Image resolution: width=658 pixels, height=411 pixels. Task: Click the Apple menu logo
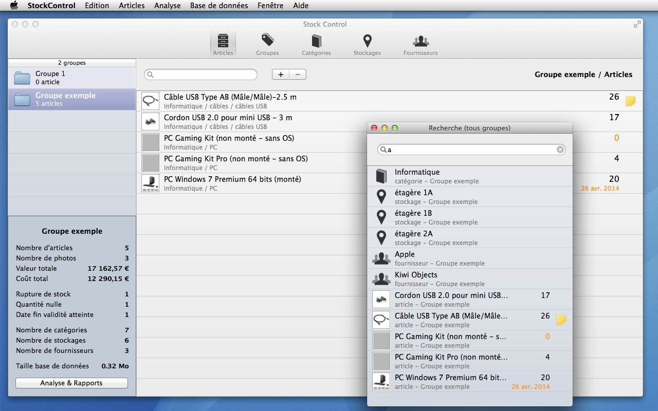[x=14, y=6]
